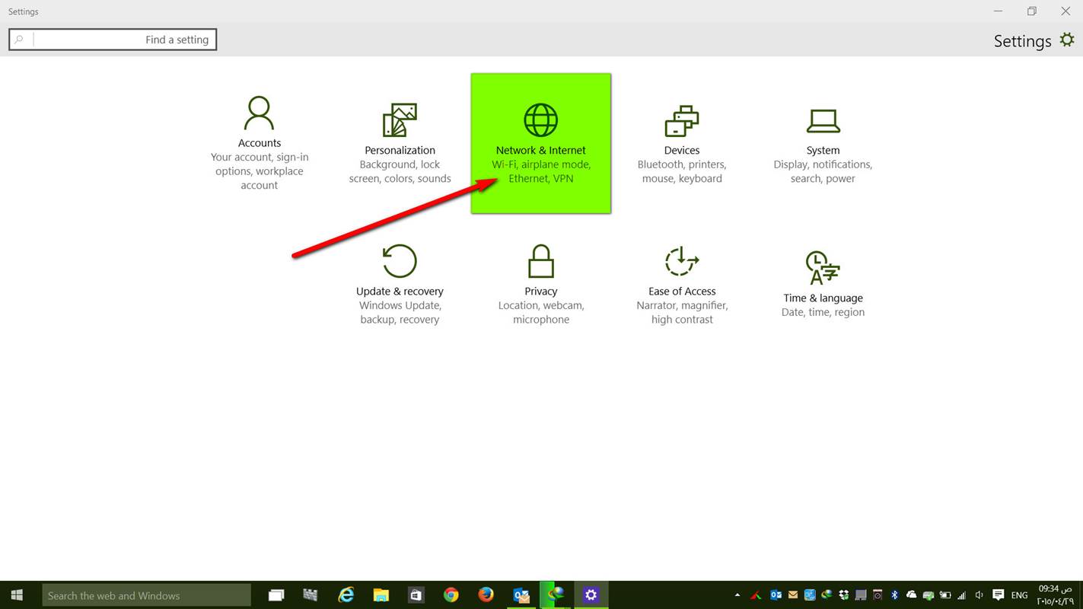Click the taskbar clock showing 09:34
This screenshot has width=1083, height=609.
[1055, 595]
